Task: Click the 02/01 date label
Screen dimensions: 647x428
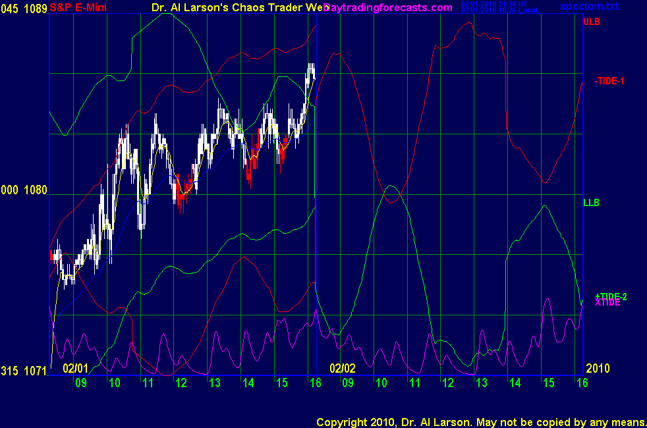Action: [76, 368]
